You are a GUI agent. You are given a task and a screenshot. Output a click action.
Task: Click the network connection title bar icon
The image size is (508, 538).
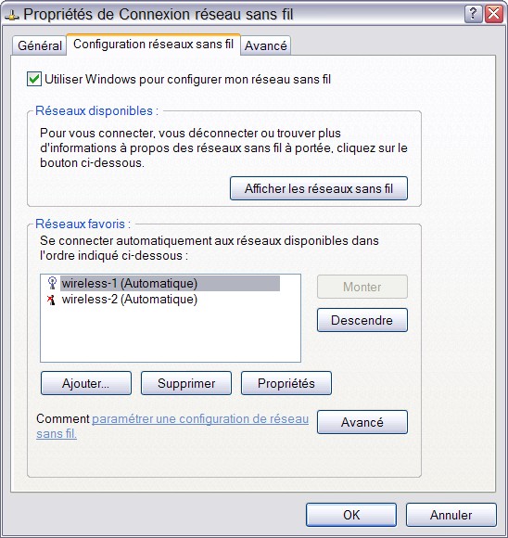pyautogui.click(x=12, y=16)
